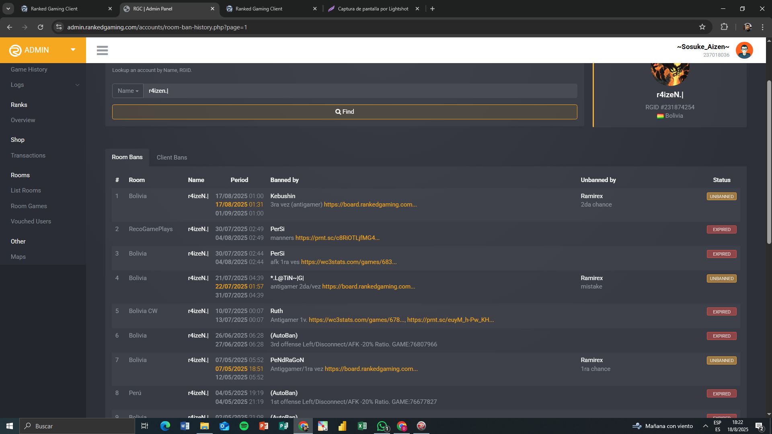Screen dimensions: 772x434
Task: Open List Rooms in the sidebar
Action: (x=26, y=190)
